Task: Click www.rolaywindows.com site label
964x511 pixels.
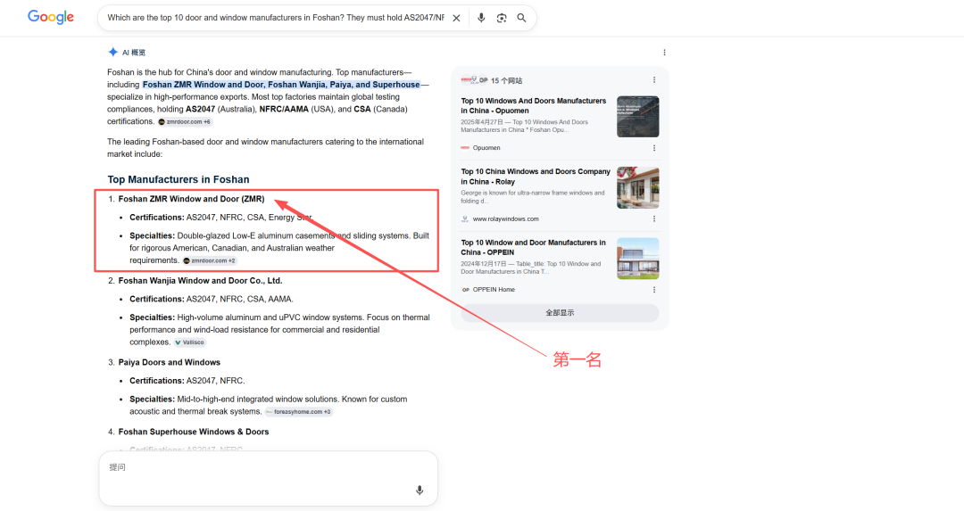Action: pyautogui.click(x=505, y=218)
